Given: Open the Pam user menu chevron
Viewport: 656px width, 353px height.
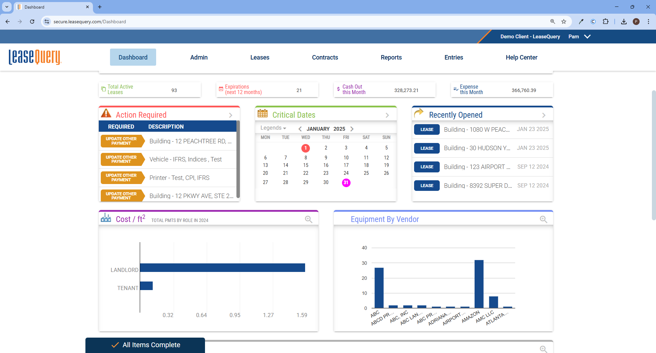Looking at the screenshot, I should (587, 37).
